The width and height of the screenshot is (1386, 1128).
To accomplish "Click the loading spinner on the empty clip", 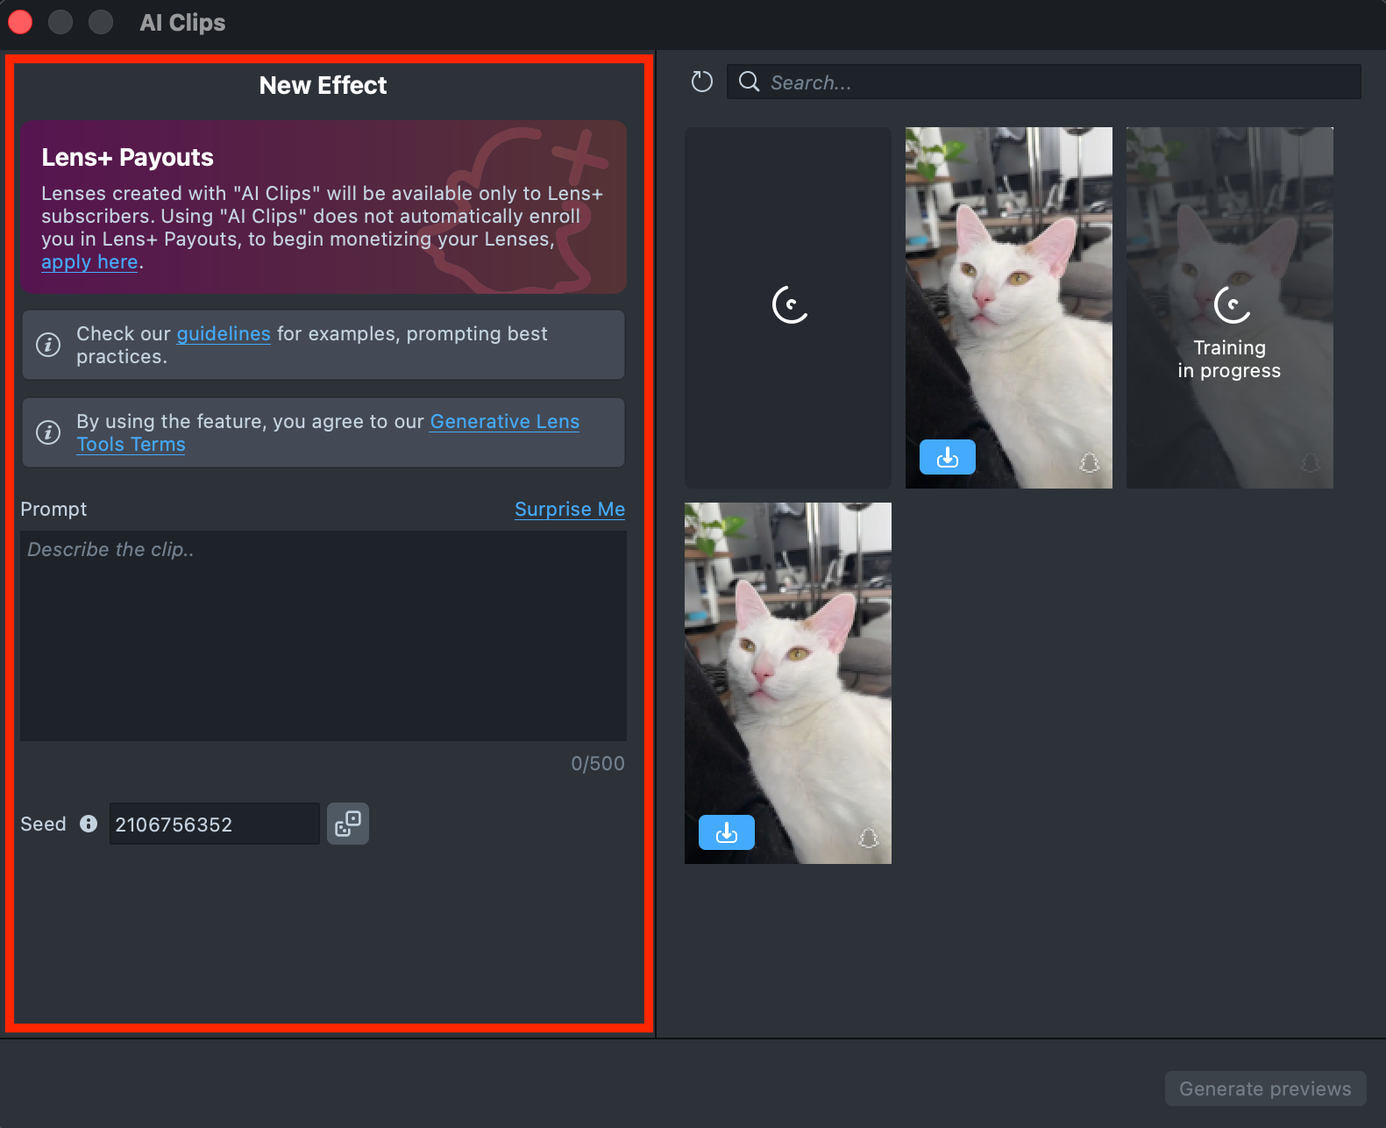I will tap(790, 304).
